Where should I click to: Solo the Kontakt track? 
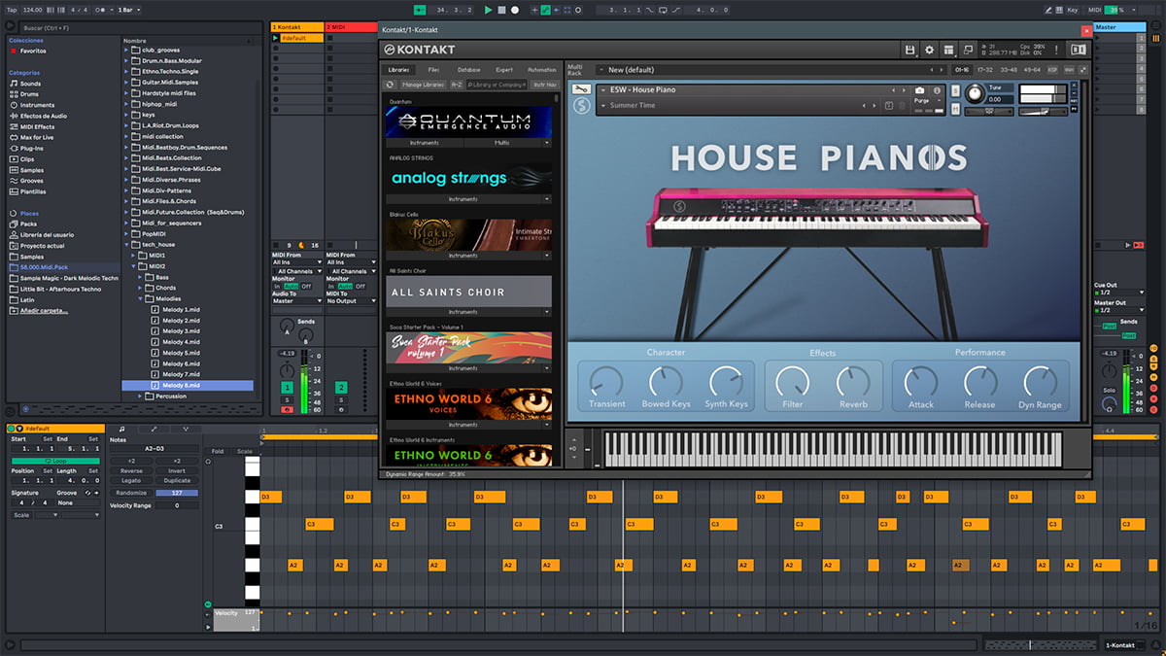click(x=287, y=399)
